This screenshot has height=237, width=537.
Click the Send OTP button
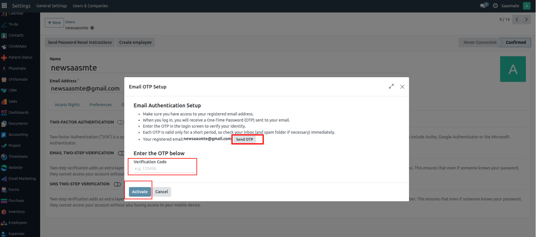coord(245,139)
